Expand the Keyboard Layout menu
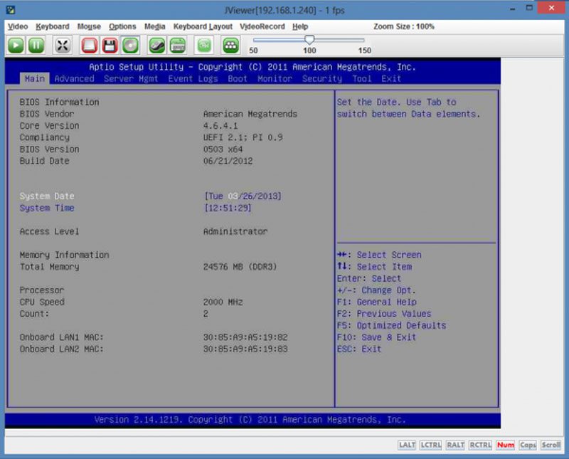This screenshot has height=459, width=569. pyautogui.click(x=203, y=26)
